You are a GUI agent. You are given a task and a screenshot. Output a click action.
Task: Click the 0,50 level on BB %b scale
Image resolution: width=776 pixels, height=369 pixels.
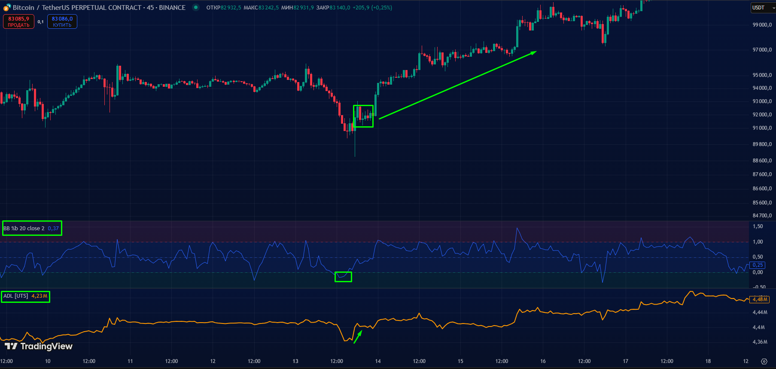coord(758,257)
